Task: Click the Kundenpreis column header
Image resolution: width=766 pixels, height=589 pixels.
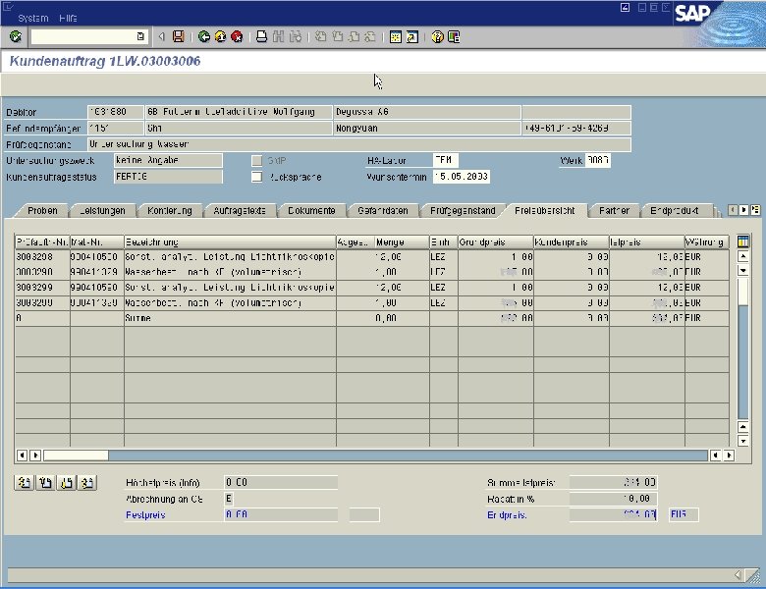Action: pos(572,241)
